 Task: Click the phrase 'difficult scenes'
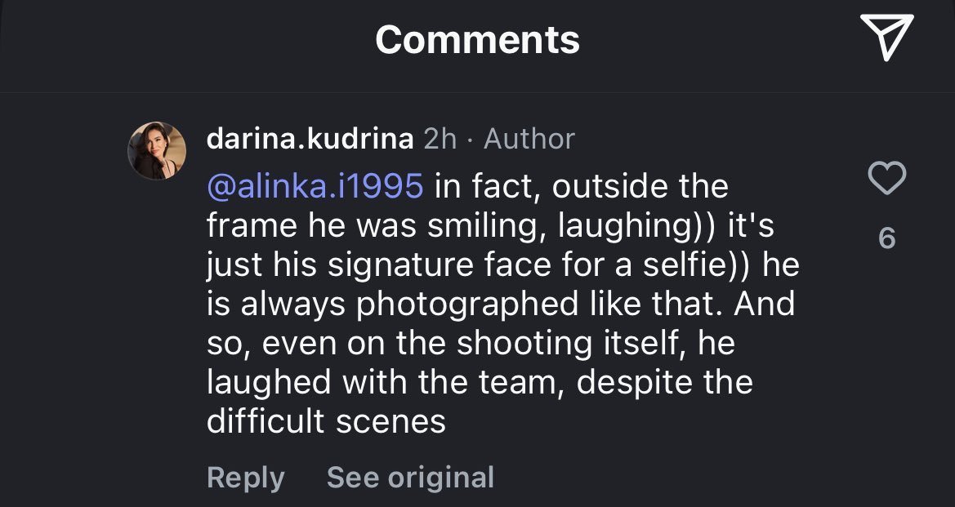(326, 421)
